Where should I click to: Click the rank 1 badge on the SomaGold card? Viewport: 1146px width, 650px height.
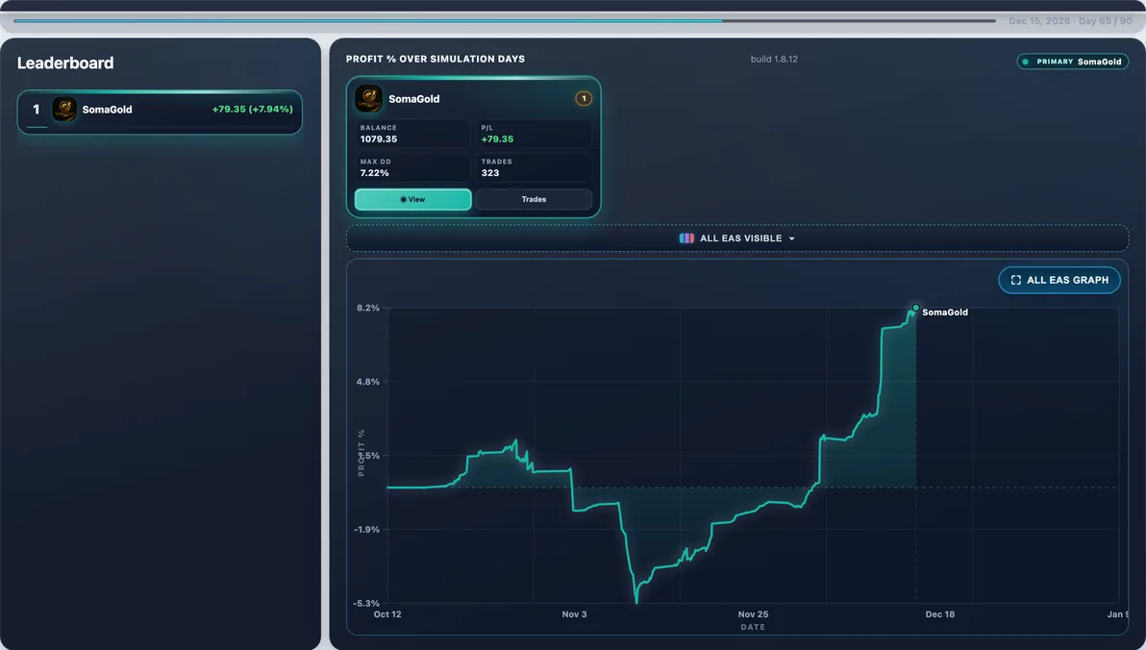click(584, 98)
